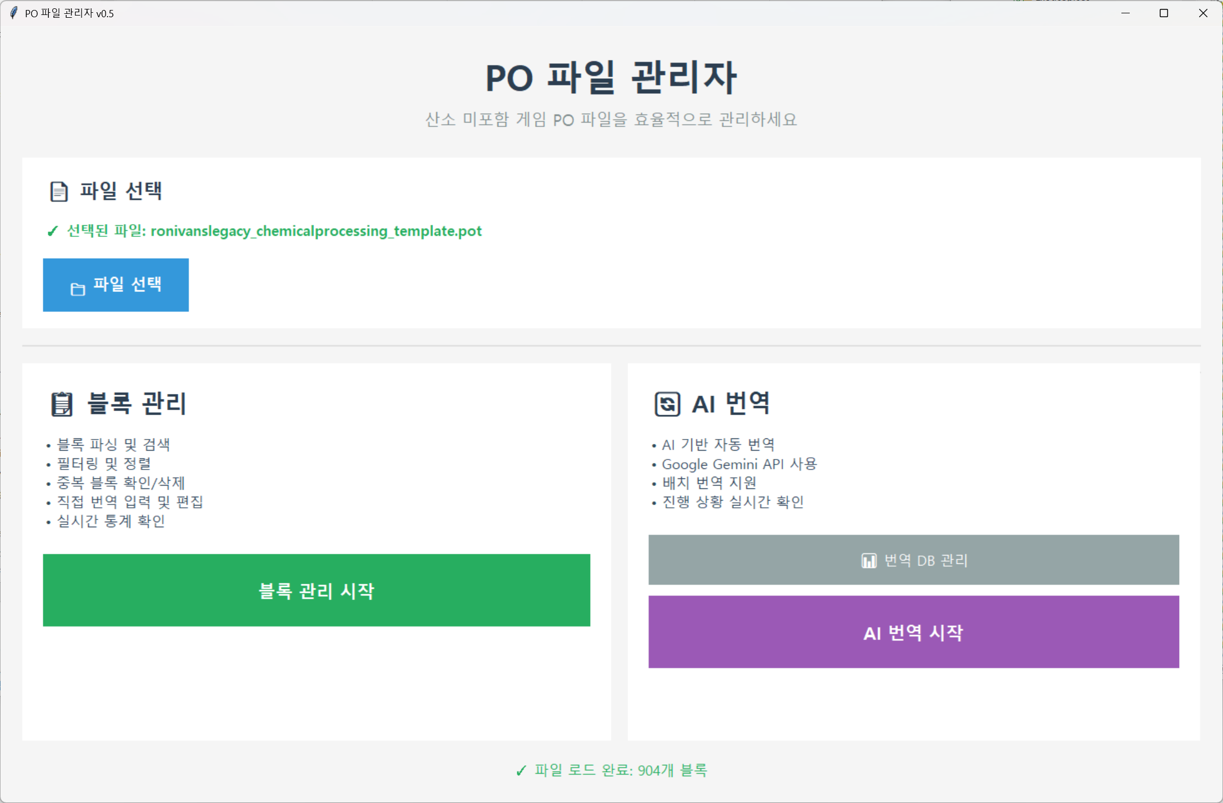Viewport: 1223px width, 803px height.
Task: Click the PO 파일 관리자 main heading
Action: click(x=611, y=77)
